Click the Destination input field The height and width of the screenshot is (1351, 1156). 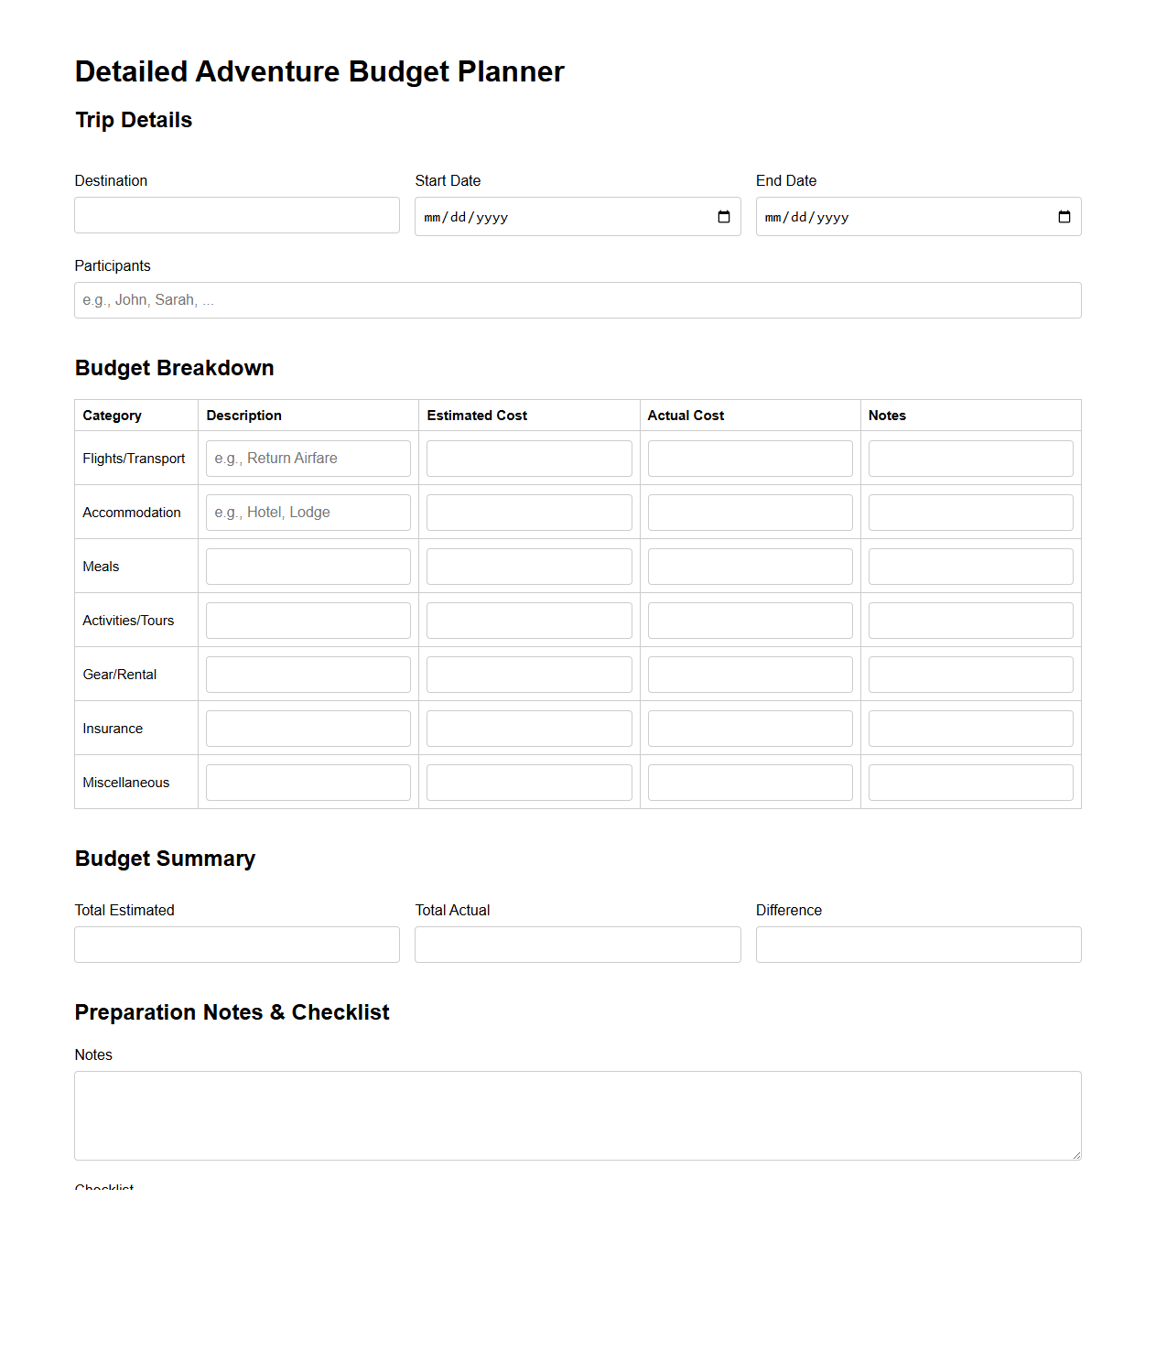click(x=236, y=214)
